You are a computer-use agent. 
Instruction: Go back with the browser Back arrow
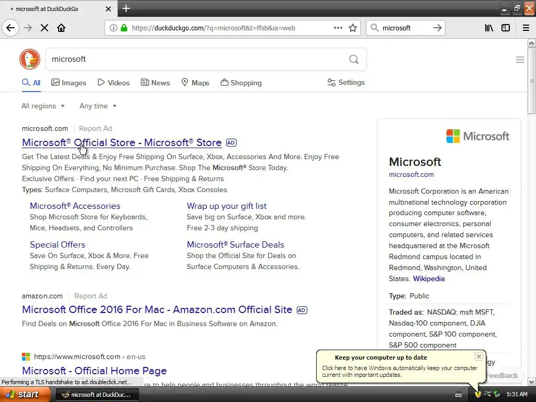[x=10, y=28]
